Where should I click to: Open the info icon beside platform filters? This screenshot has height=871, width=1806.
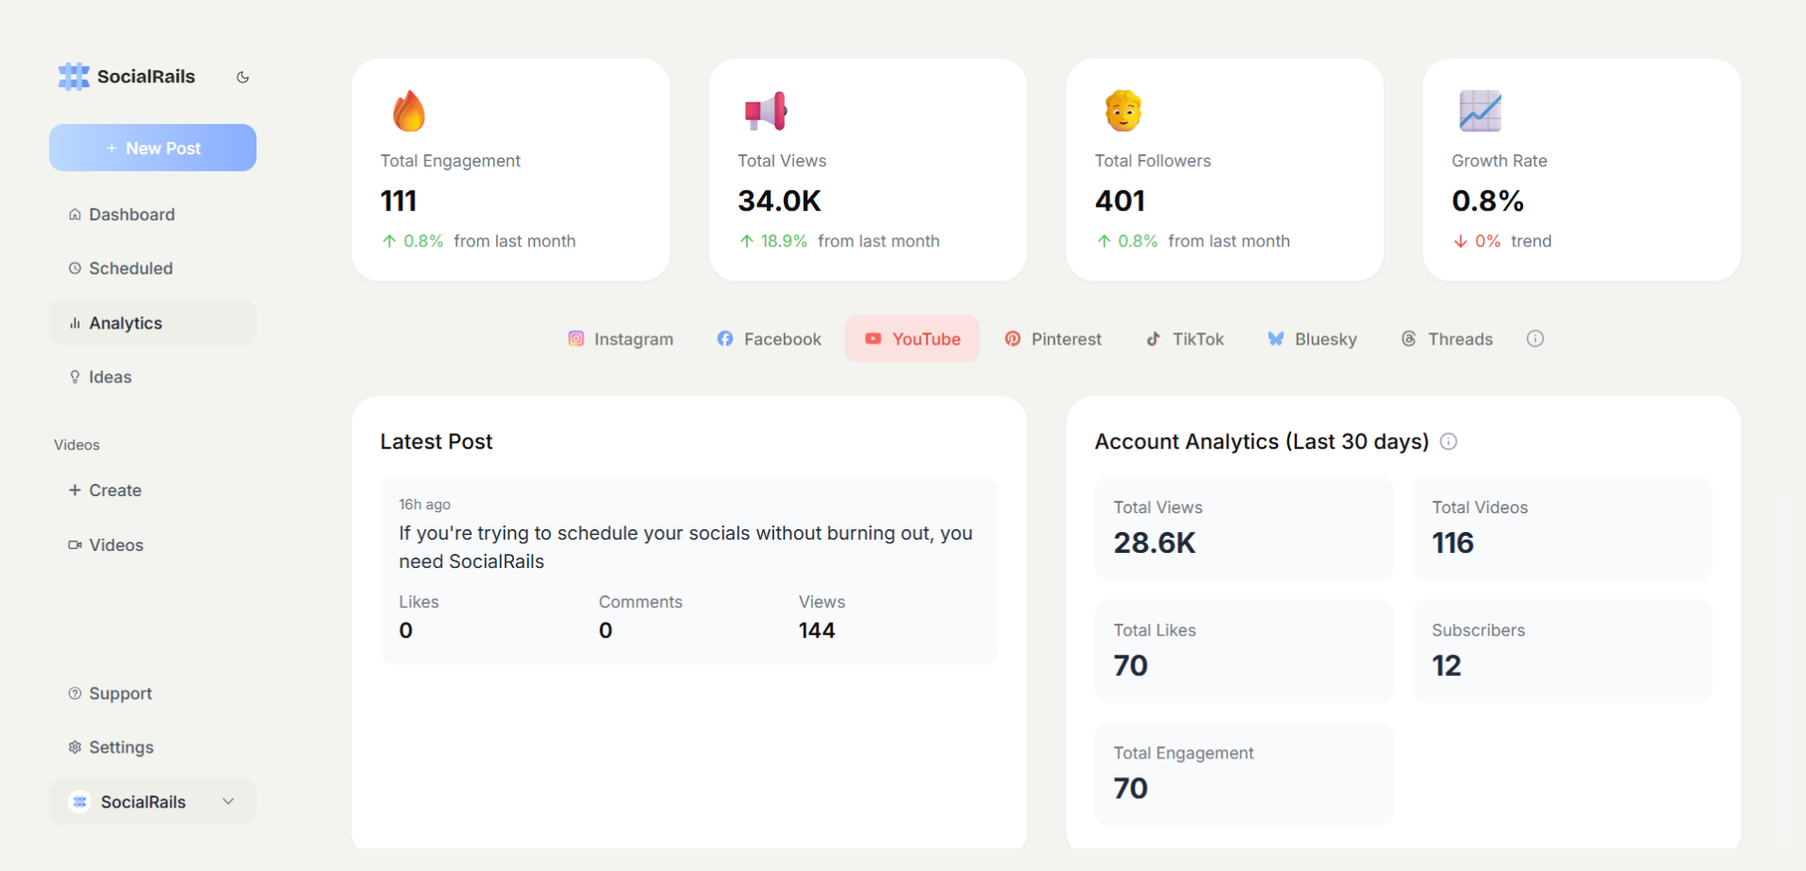click(1534, 338)
